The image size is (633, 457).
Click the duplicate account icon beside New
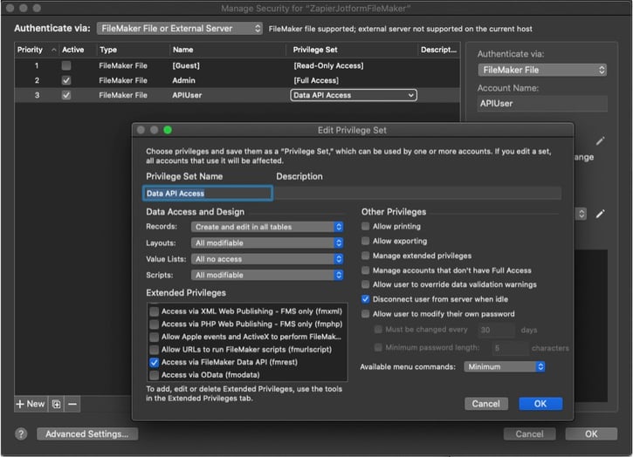point(56,404)
